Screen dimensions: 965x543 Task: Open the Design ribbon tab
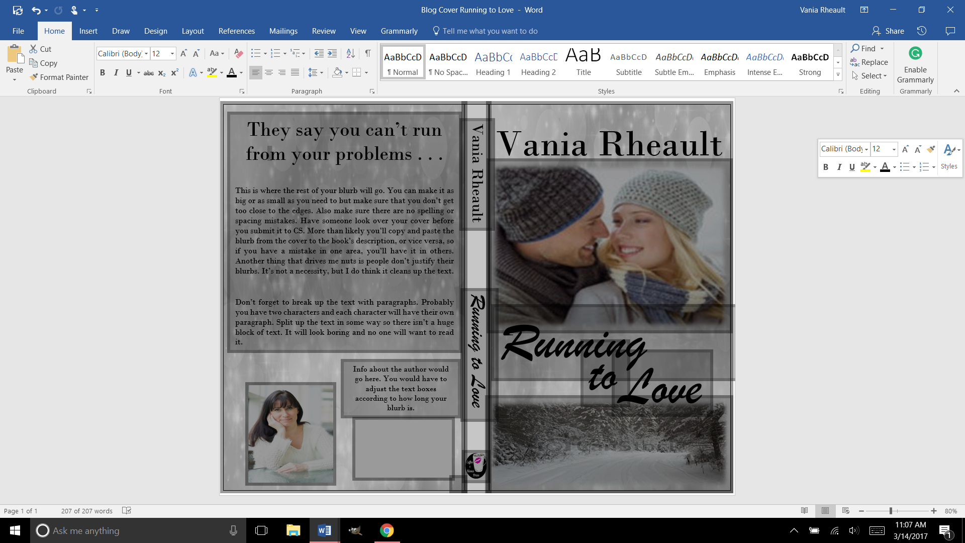click(156, 31)
